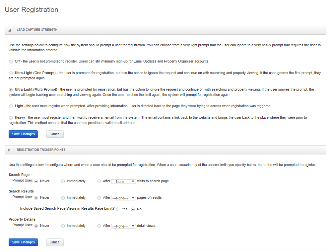This screenshot has height=252, width=329.
Task: Select Ultra-Light (One Prompt) radio button
Action: 11,73
